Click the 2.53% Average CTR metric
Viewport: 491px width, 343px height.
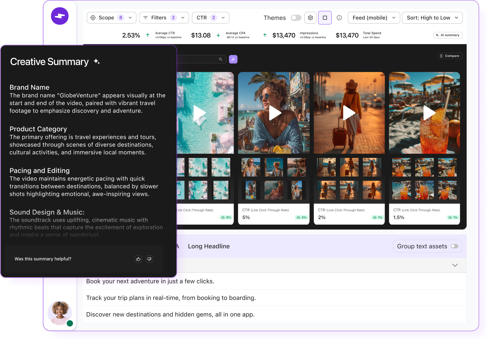pyautogui.click(x=131, y=35)
